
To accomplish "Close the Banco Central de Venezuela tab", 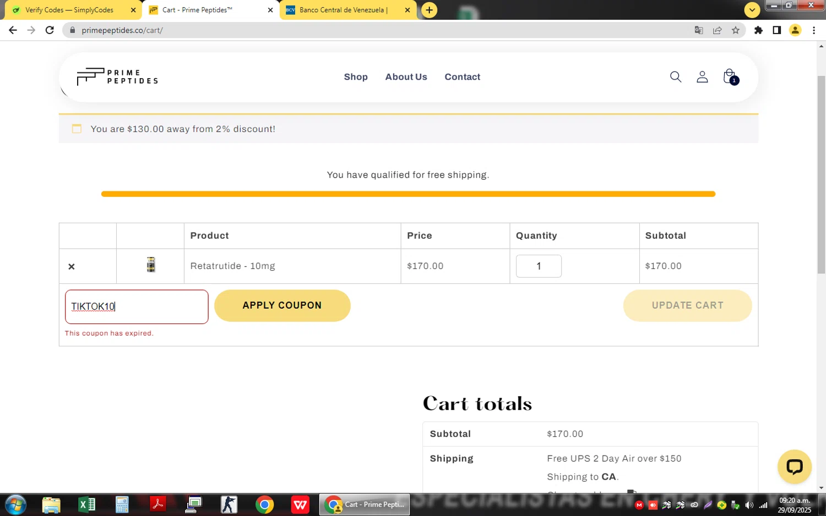I will [407, 10].
